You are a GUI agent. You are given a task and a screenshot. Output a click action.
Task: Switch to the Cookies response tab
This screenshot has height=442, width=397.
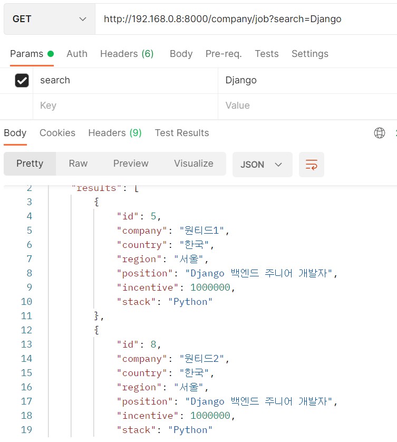(x=57, y=132)
